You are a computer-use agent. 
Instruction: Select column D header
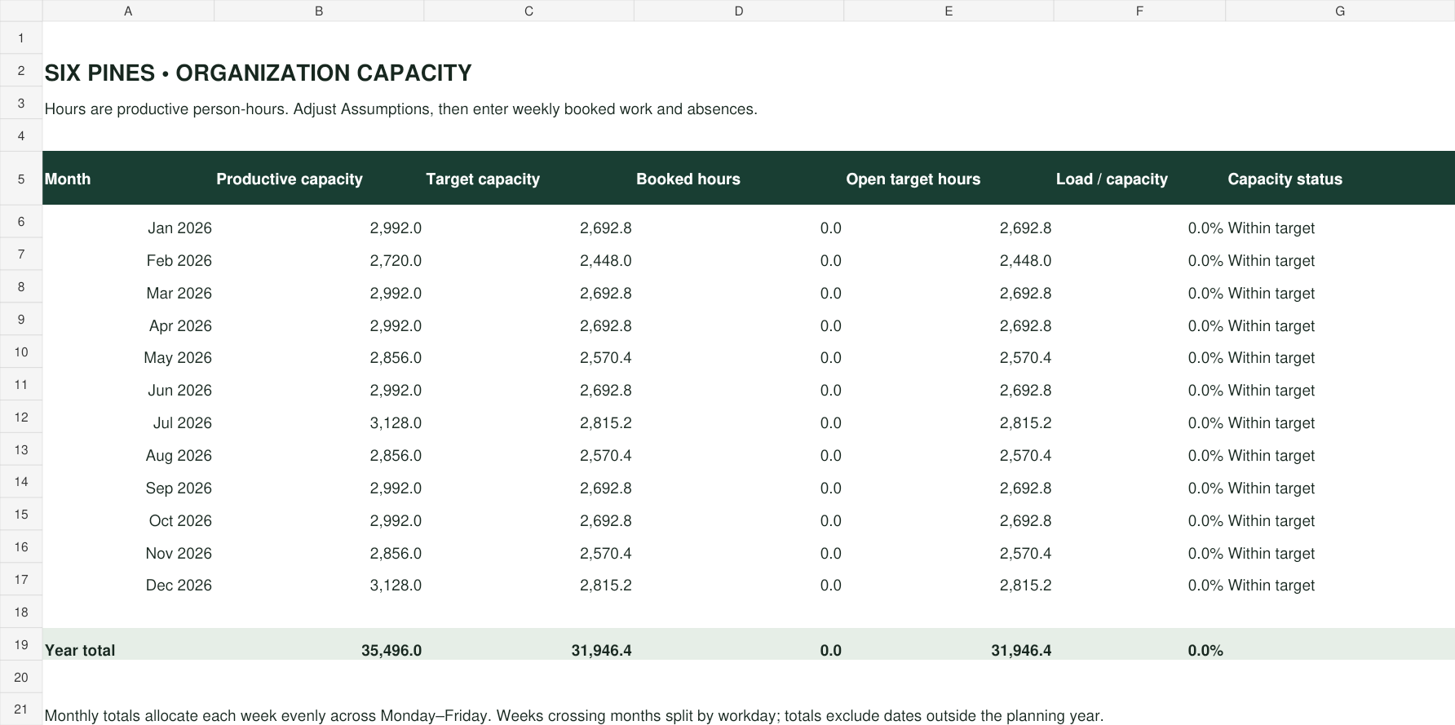(739, 11)
